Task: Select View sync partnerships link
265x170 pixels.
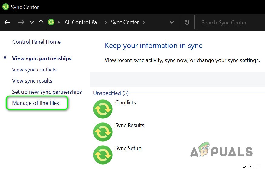Action: [42, 58]
